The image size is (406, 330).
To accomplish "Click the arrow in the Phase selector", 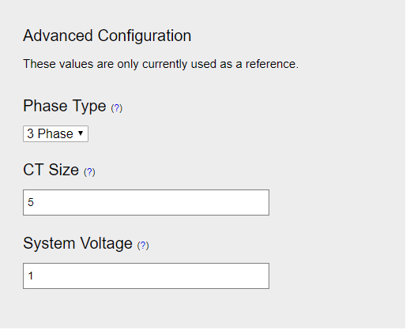I will pyautogui.click(x=81, y=133).
